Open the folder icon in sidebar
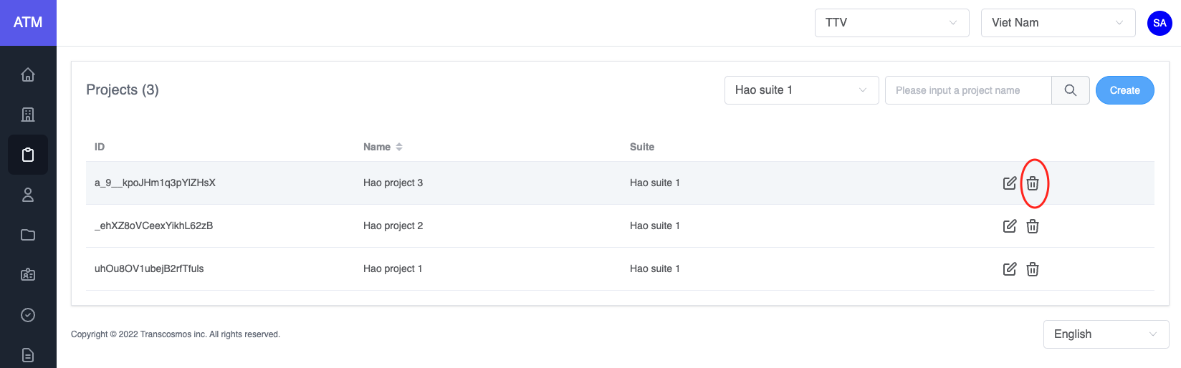Viewport: 1181px width, 368px height. [x=28, y=235]
